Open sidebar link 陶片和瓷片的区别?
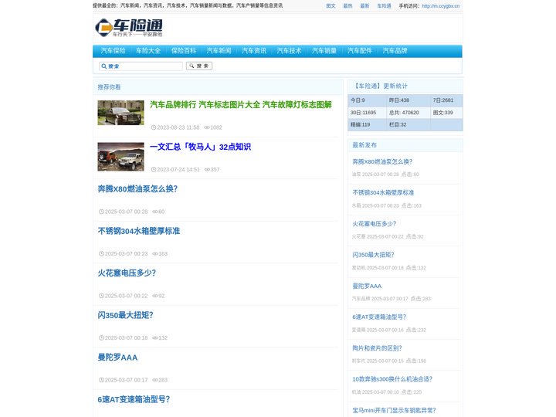Image resolution: width=556 pixels, height=417 pixels. [x=377, y=348]
